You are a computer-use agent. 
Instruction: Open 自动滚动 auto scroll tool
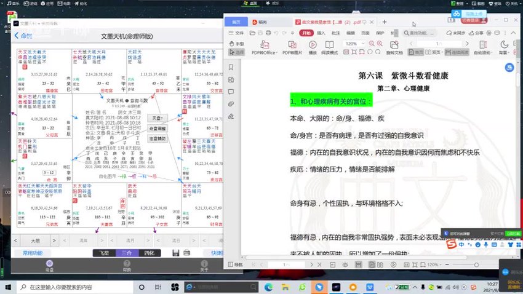click(482, 47)
